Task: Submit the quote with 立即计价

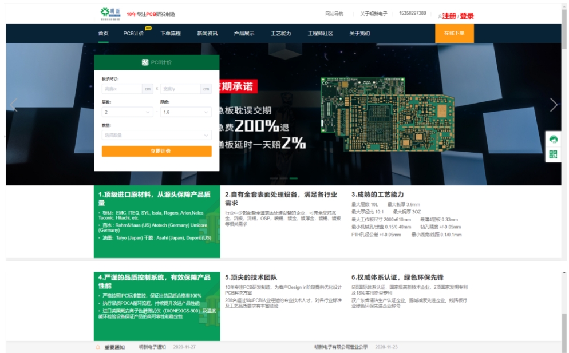Action: [157, 151]
